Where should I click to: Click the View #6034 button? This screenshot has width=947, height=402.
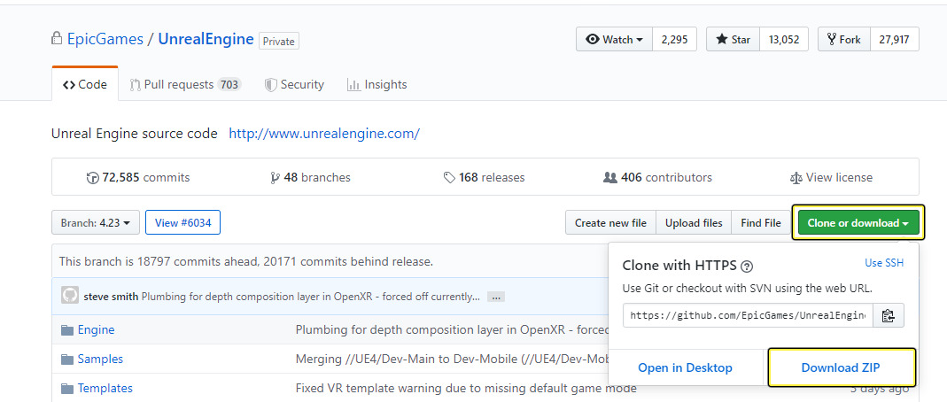(x=183, y=223)
